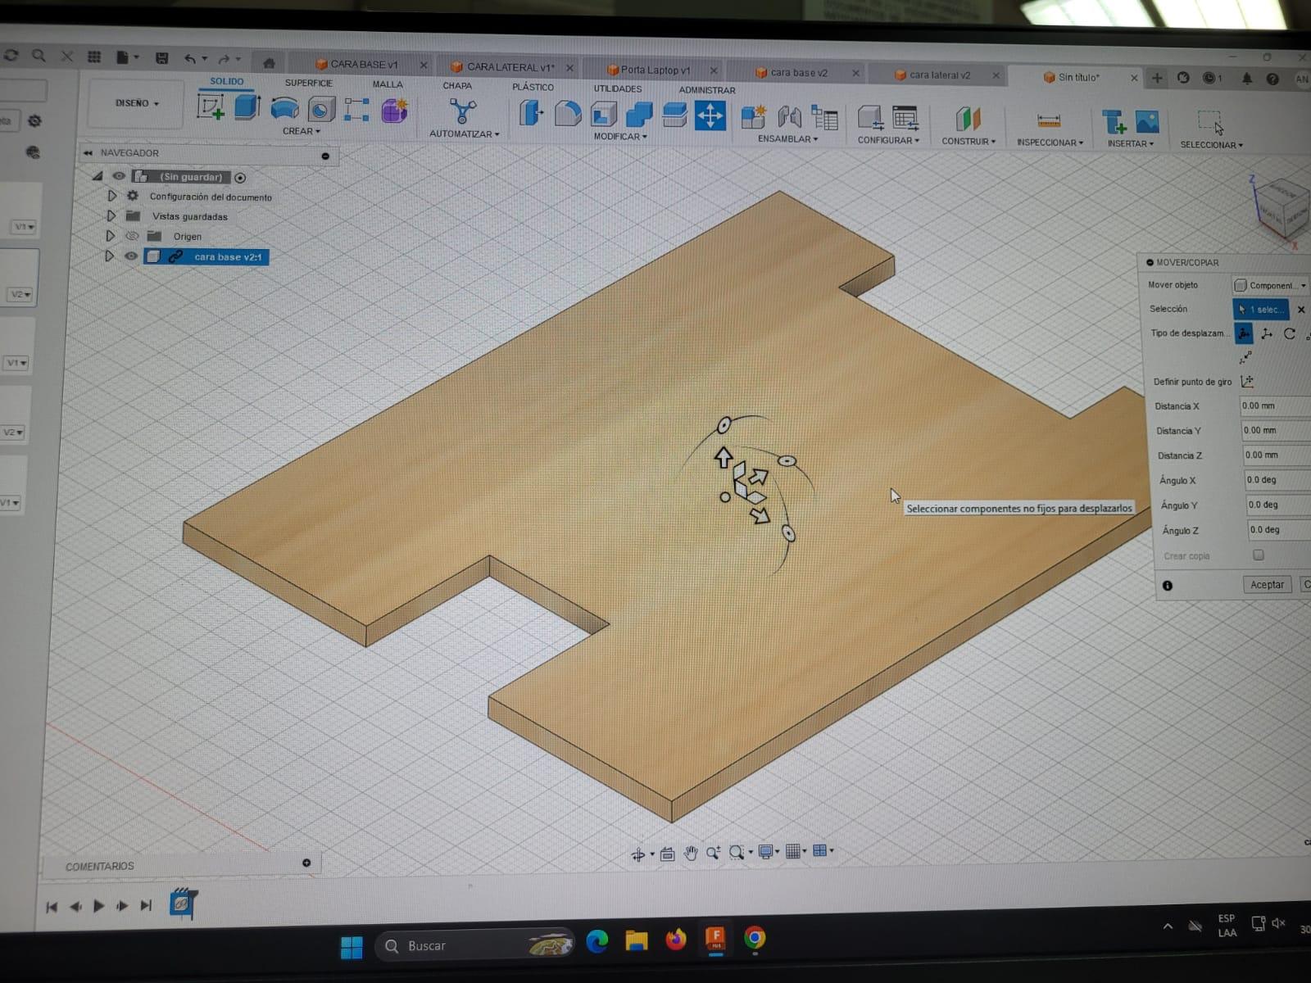Open the MODIFICAR dropdown menu

[620, 137]
